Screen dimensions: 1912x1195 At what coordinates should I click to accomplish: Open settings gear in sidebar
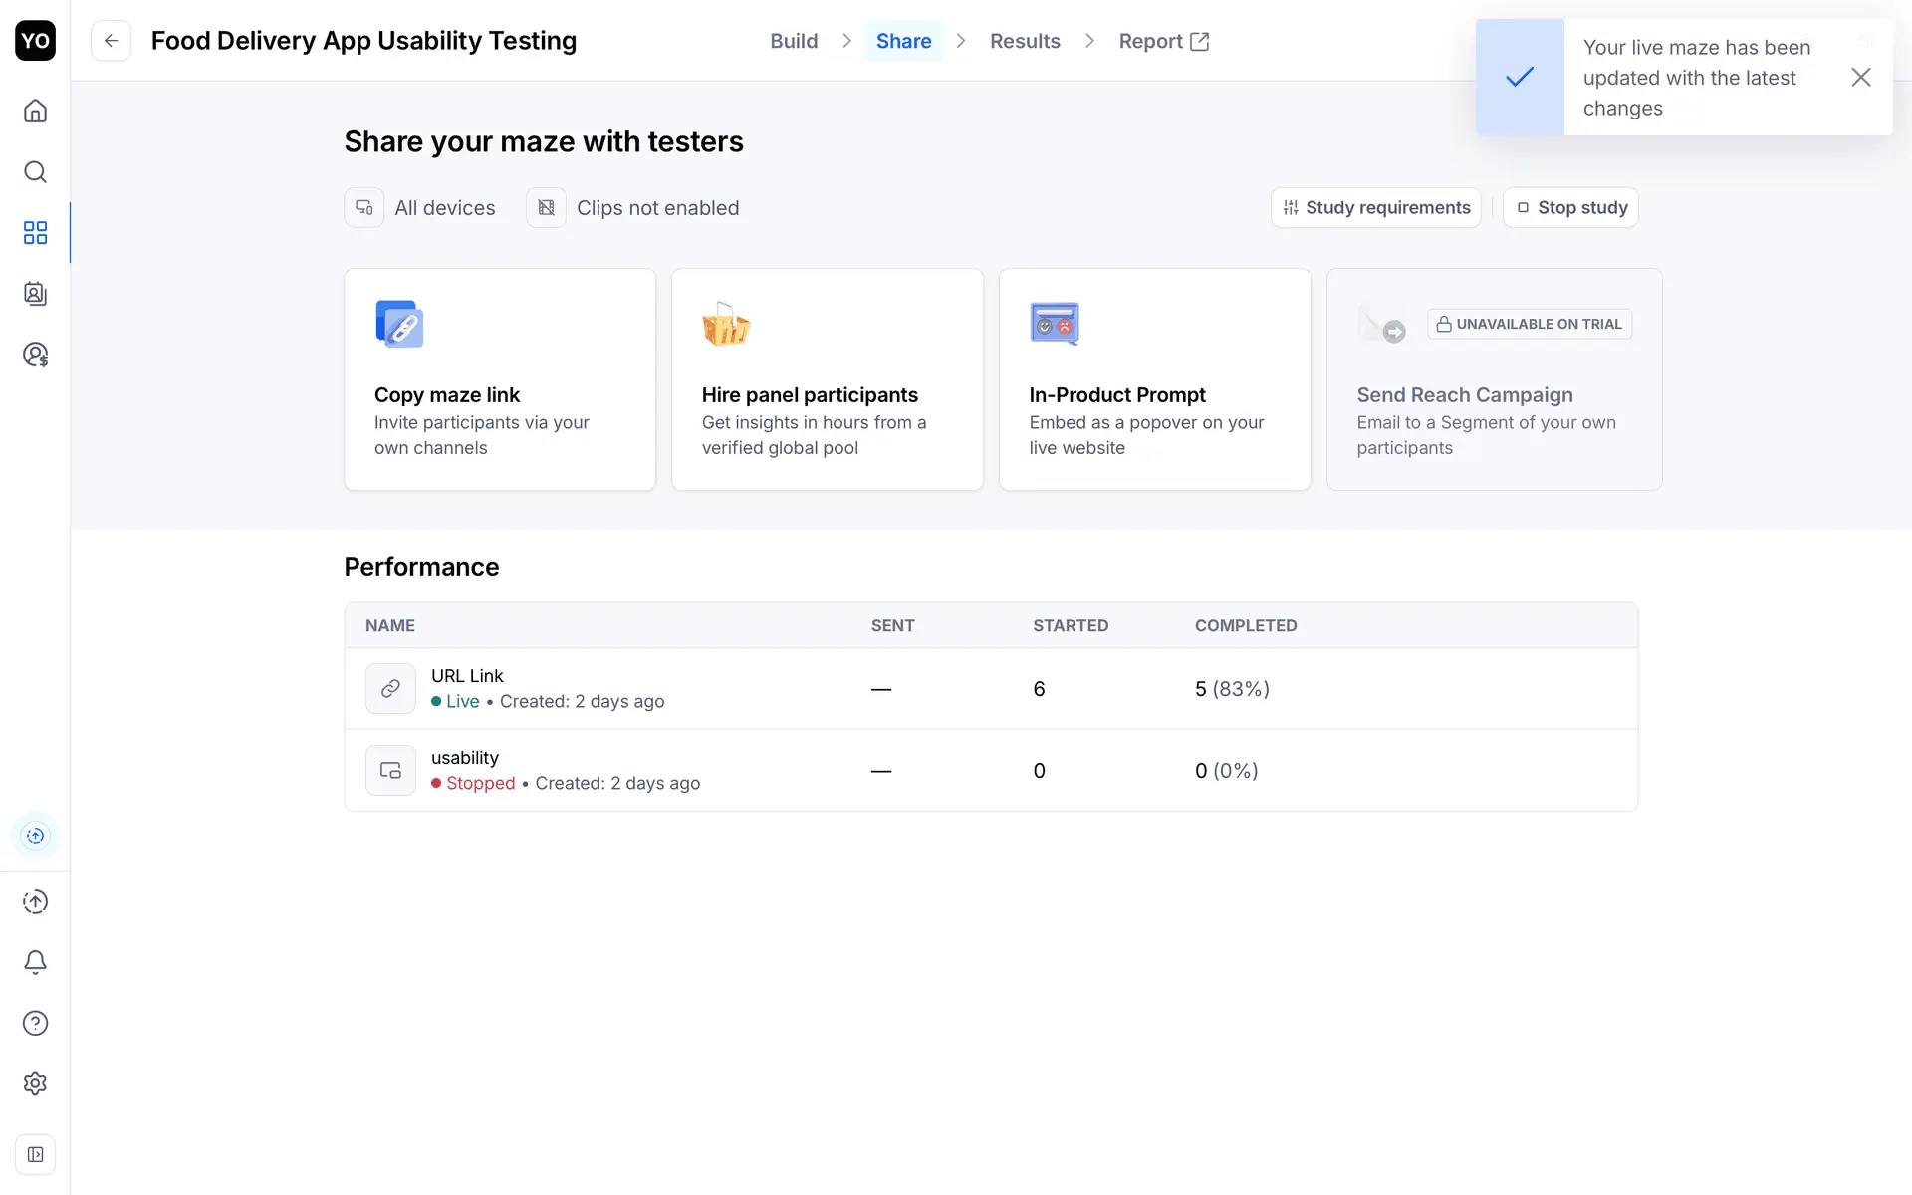(35, 1083)
